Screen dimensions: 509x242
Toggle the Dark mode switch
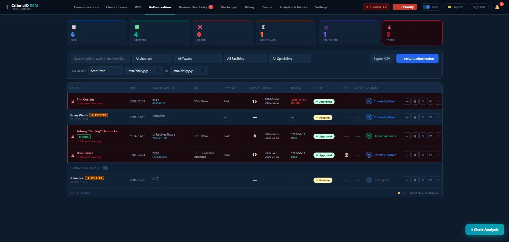point(426,7)
